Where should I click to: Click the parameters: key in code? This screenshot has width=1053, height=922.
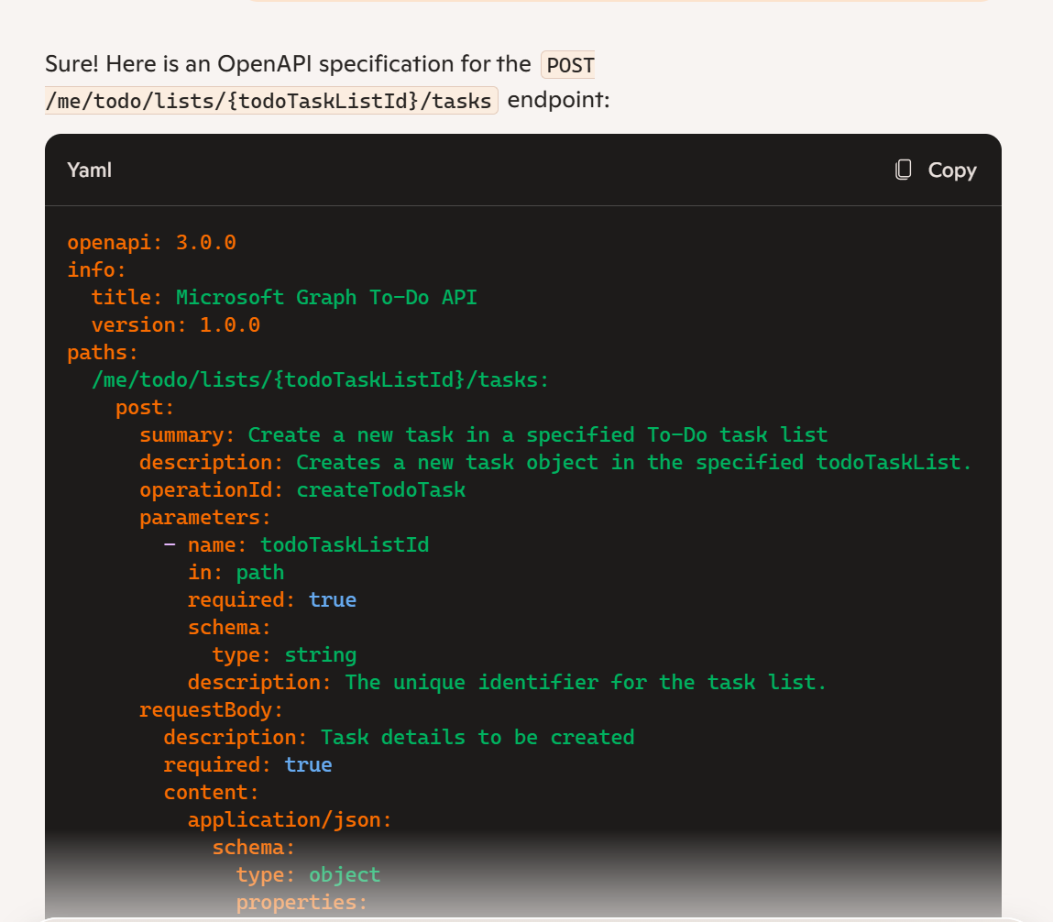(205, 517)
